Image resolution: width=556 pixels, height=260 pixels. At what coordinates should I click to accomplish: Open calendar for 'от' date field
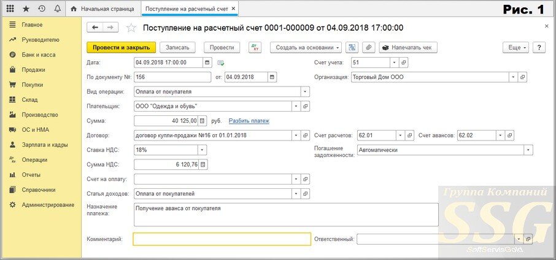(272, 77)
